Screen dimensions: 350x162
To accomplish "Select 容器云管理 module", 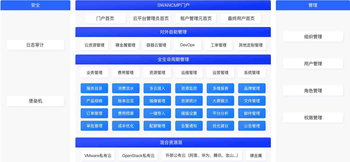I will point(156,45).
